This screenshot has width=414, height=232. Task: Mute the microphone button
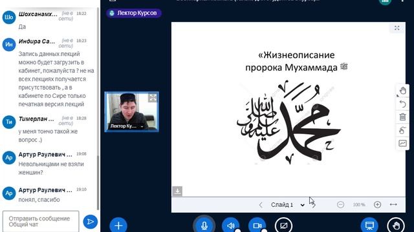(204, 226)
